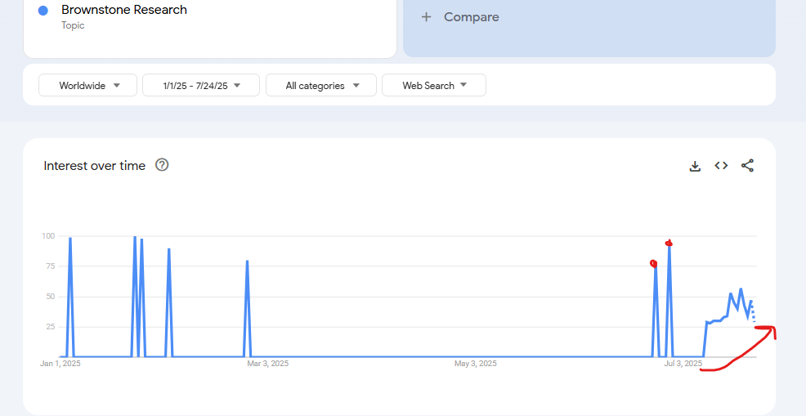Open help for Interest over time
The image size is (806, 416).
[162, 165]
